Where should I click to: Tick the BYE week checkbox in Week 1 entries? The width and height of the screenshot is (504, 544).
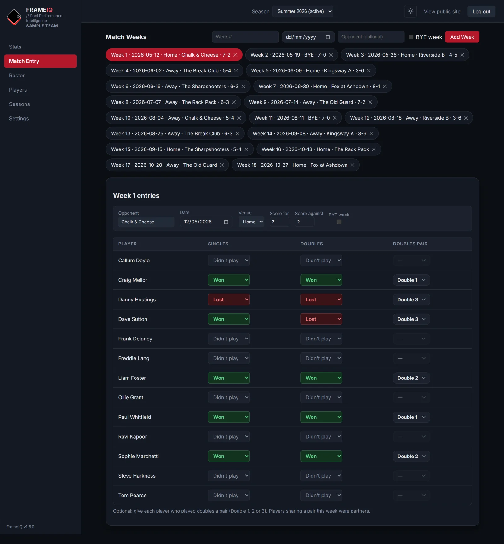click(339, 222)
